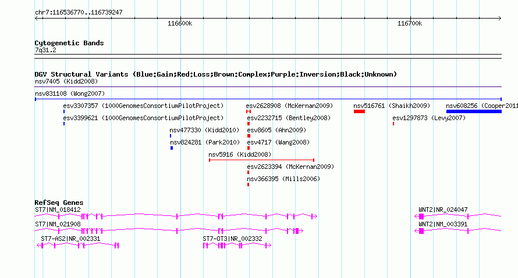Click the Cytogenetic Bands track title

69,43
